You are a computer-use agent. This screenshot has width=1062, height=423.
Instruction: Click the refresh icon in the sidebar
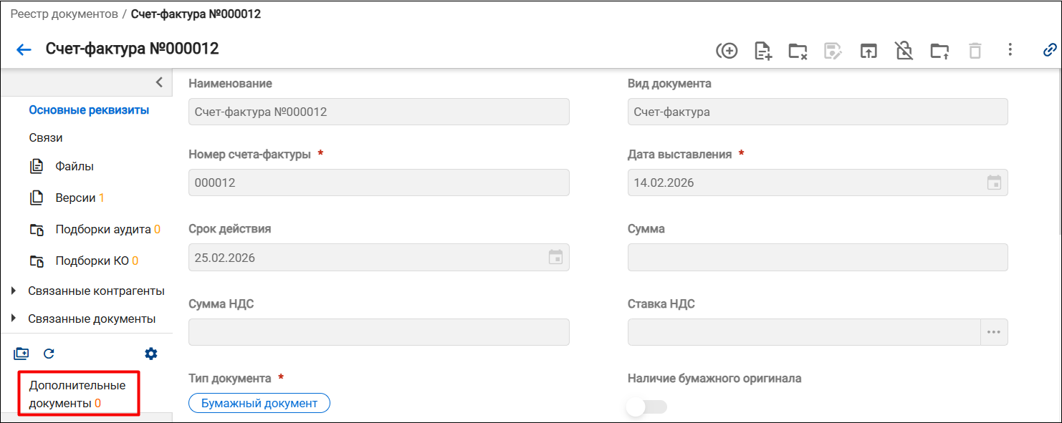(x=49, y=354)
